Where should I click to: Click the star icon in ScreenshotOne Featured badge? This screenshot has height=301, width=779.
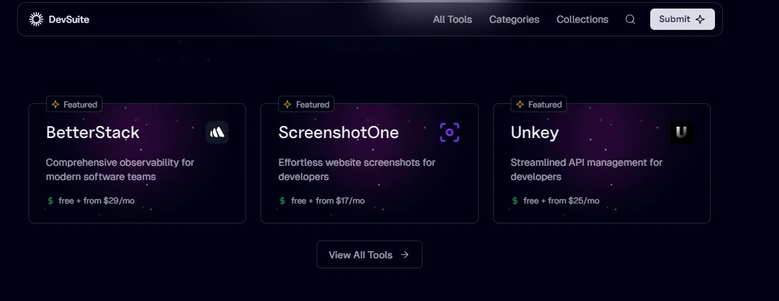tap(287, 105)
